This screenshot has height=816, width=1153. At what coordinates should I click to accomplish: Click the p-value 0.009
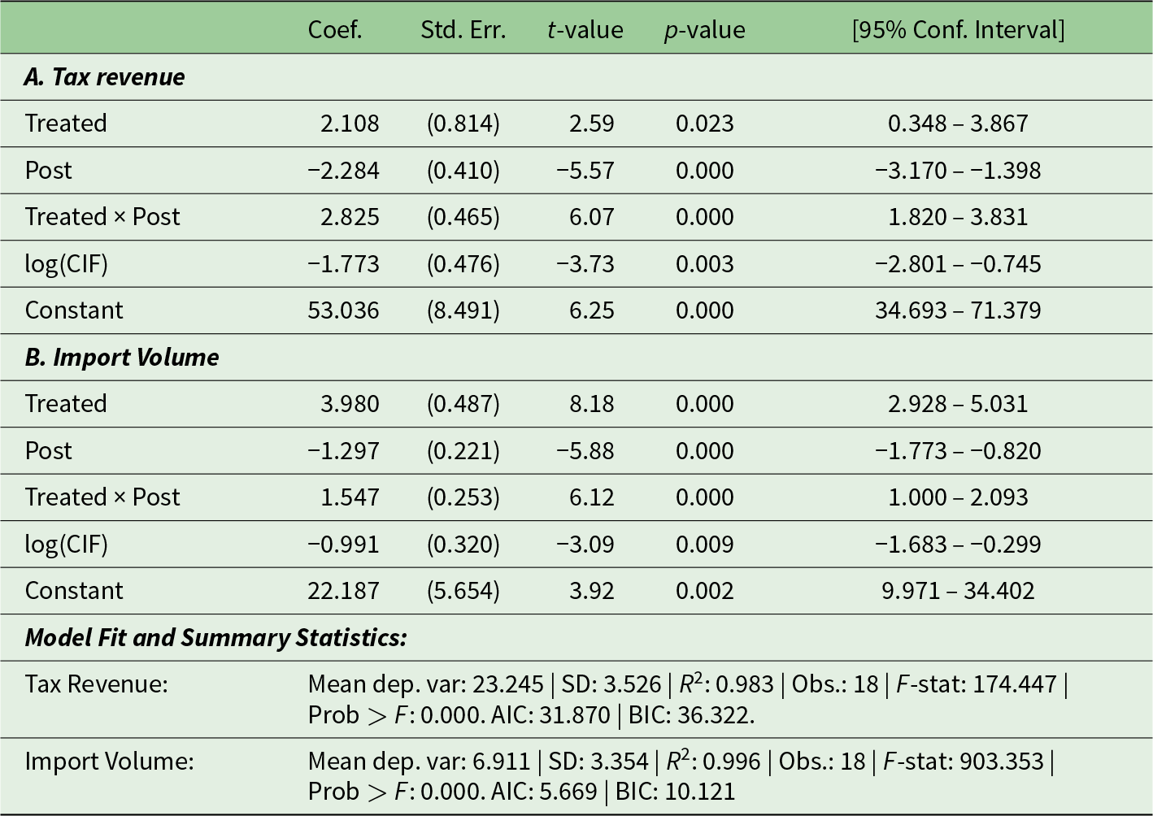[704, 545]
